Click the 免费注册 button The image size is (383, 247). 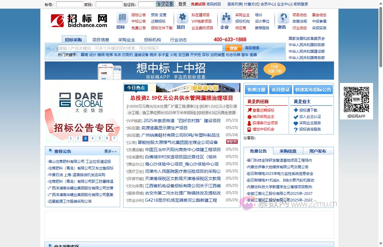coord(256,90)
